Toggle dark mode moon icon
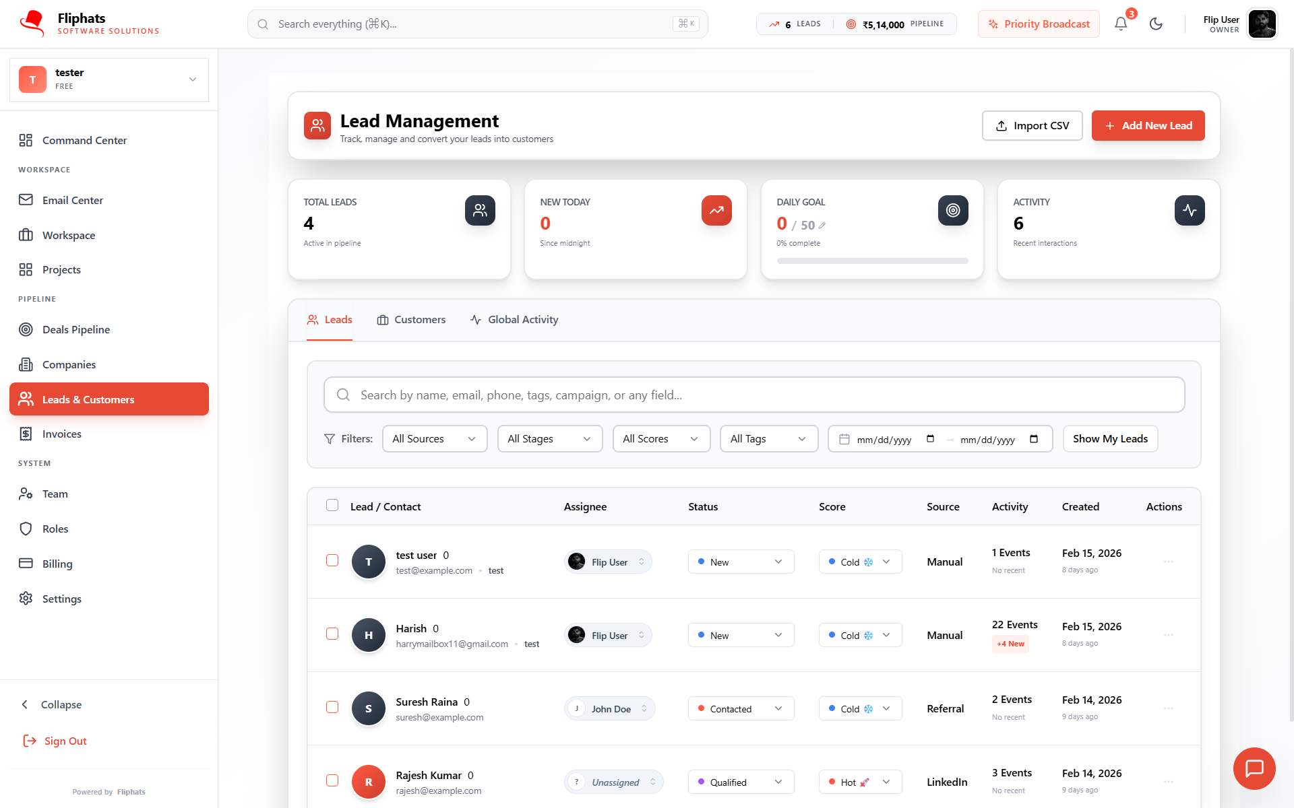 click(1156, 24)
